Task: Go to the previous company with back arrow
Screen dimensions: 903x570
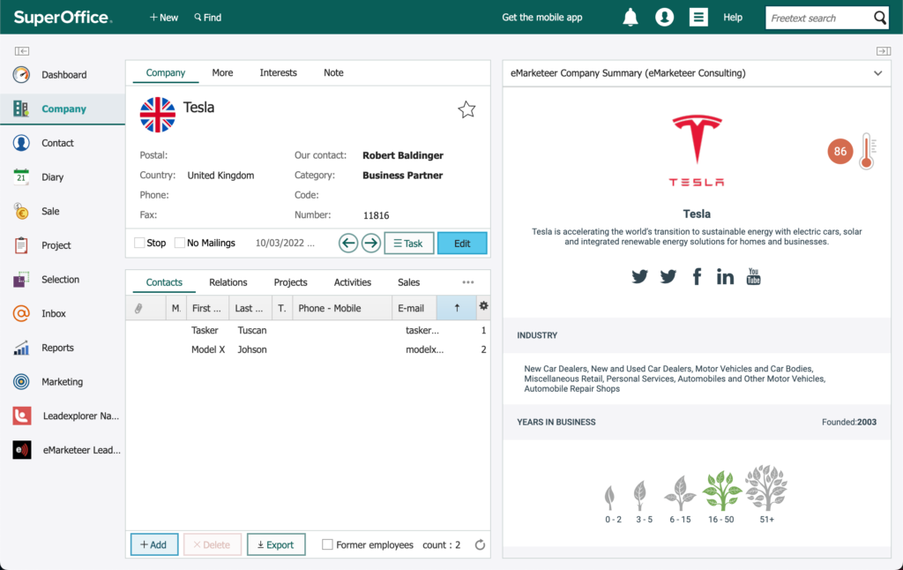Action: pos(347,244)
